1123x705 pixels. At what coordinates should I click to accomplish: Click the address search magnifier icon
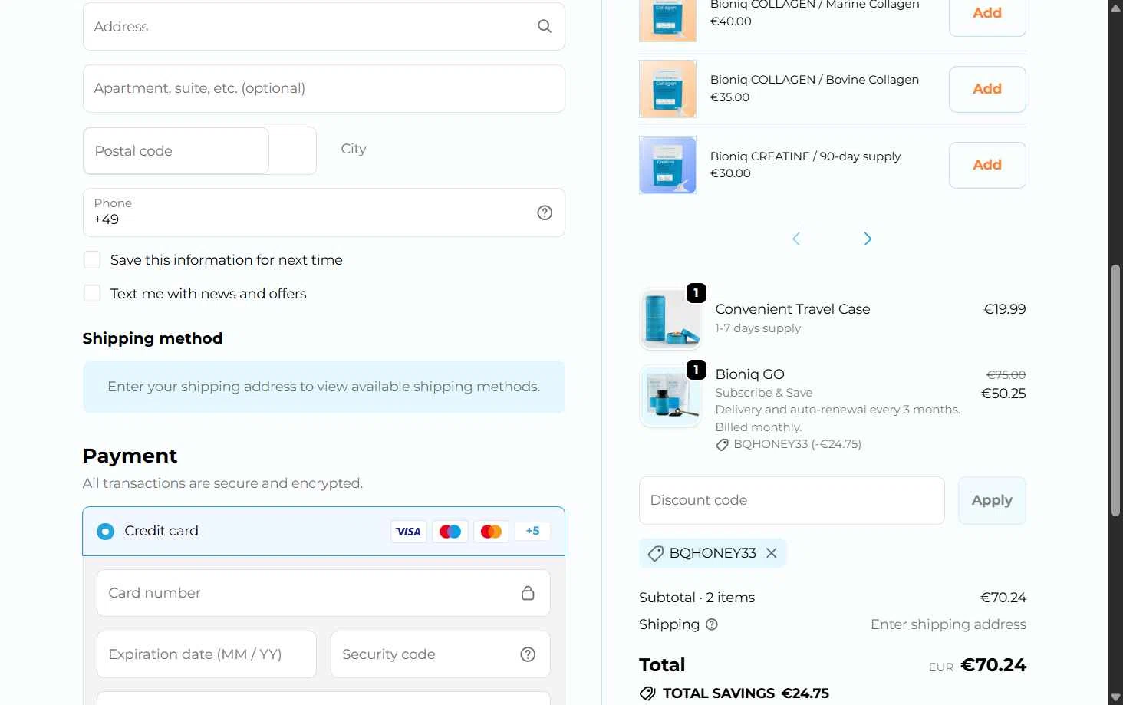(545, 26)
